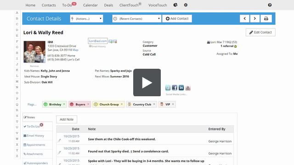The width and height of the screenshot is (294, 165).
Task: Print contact using the printer icon
Action: coord(266,18)
